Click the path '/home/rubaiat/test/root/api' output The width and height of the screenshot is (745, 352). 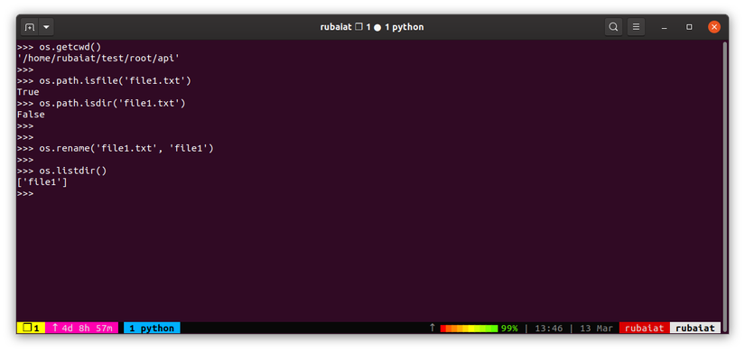click(x=98, y=59)
